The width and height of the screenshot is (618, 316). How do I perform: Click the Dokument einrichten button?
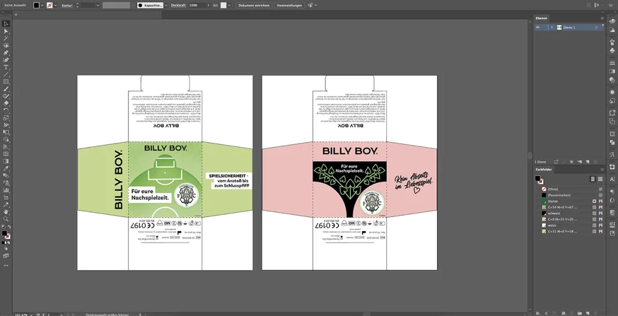coord(254,5)
